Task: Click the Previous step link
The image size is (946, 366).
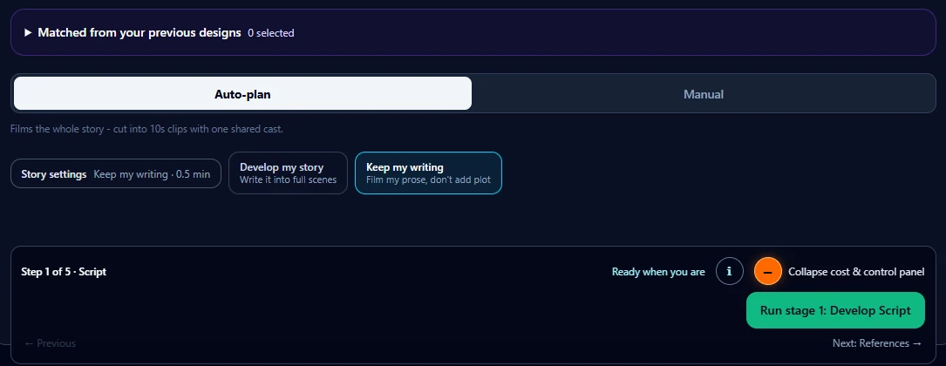Action: 50,343
